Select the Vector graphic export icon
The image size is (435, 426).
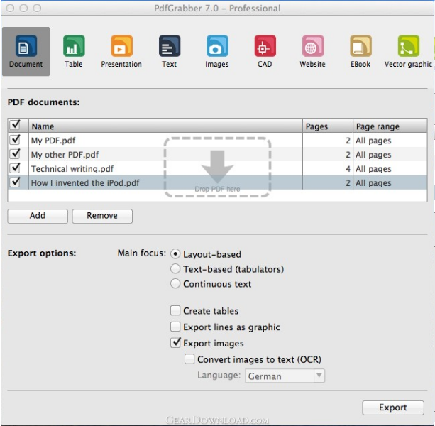pyautogui.click(x=408, y=51)
